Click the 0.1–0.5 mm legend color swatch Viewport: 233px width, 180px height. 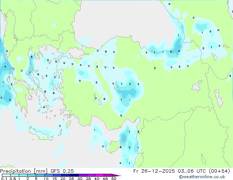[6, 175]
